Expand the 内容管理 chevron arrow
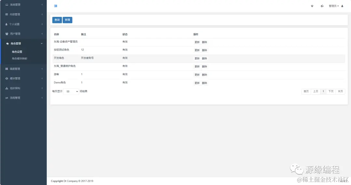 (42, 14)
